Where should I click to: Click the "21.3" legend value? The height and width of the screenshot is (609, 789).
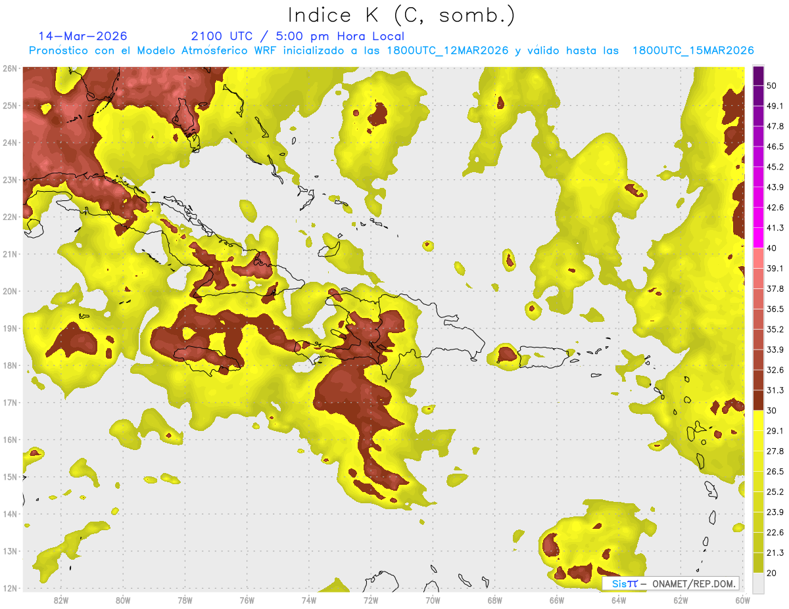[x=775, y=553]
